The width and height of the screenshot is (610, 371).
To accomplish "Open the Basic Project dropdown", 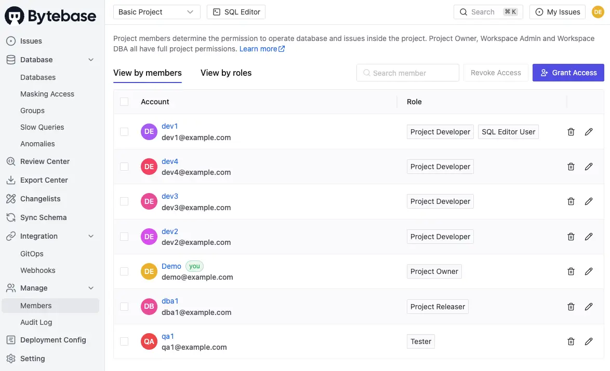I will click(156, 12).
